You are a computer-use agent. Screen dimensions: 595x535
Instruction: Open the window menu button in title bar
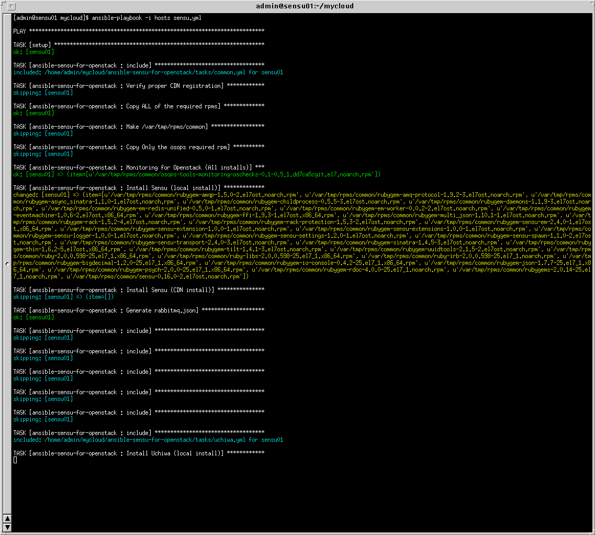tap(12, 6)
